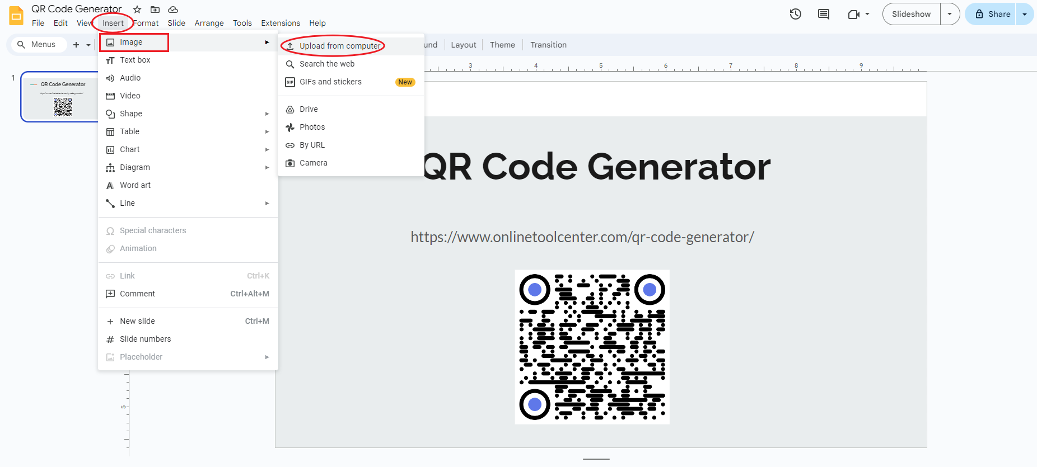Click the onlinetoolcenter URL text on slide

(582, 237)
